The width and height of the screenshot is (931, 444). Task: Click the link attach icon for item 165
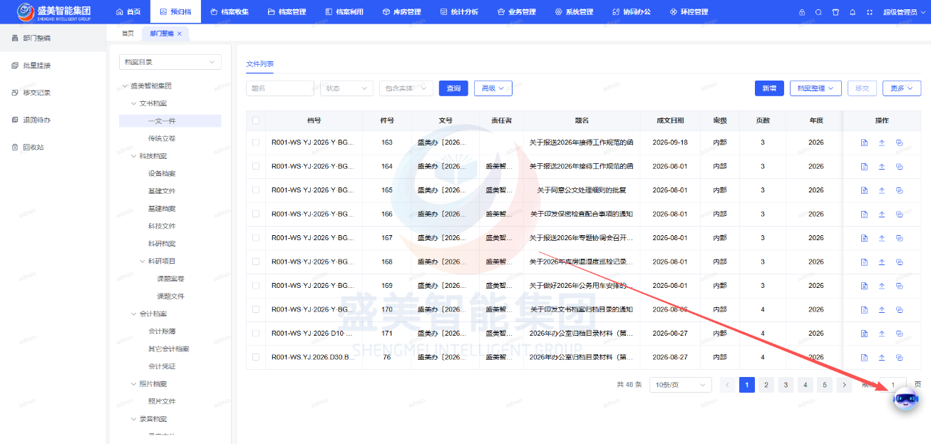(899, 190)
